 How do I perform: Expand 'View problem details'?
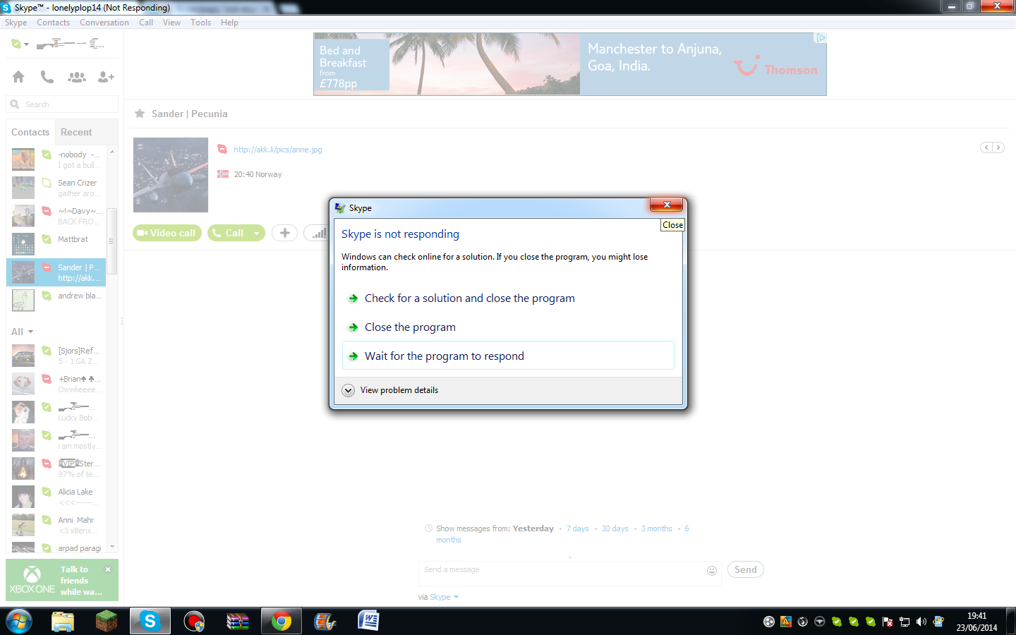tap(390, 390)
